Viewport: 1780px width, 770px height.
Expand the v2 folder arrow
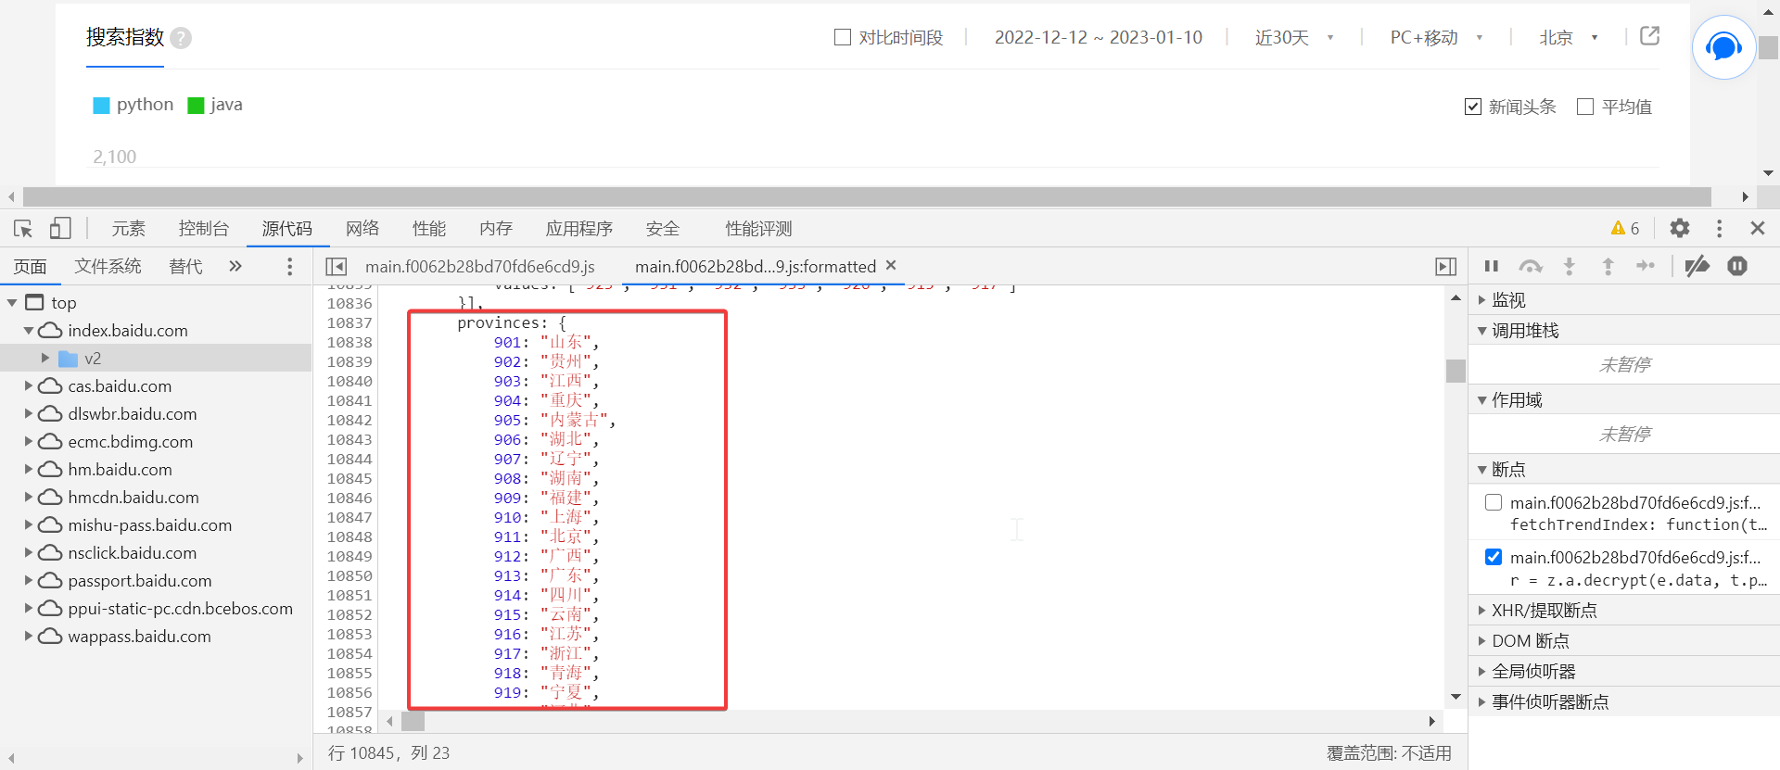[x=45, y=358]
